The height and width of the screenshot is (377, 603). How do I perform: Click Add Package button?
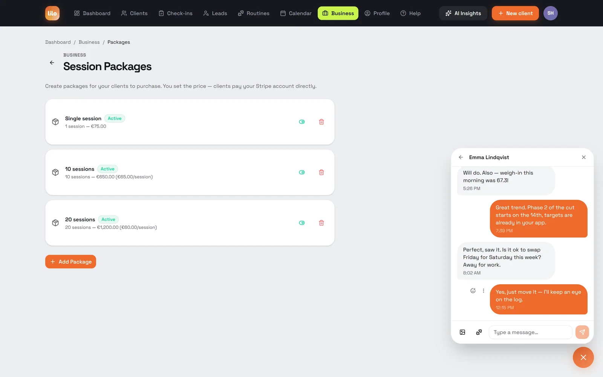pos(70,262)
